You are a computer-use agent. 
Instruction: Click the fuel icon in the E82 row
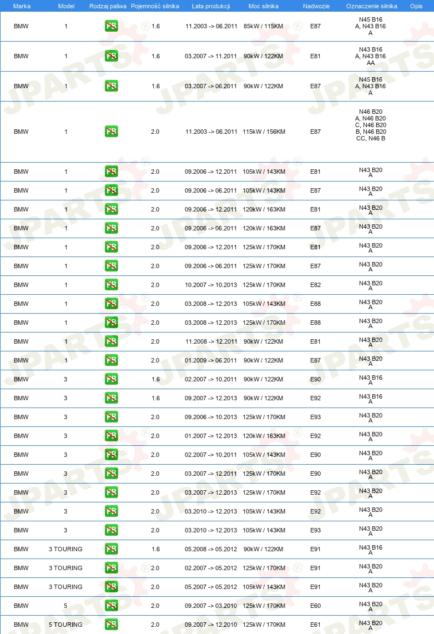(x=111, y=285)
